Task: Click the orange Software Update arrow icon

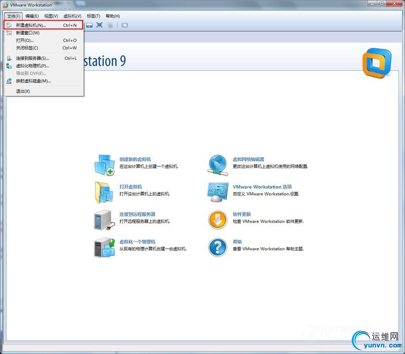Action: 218,220
